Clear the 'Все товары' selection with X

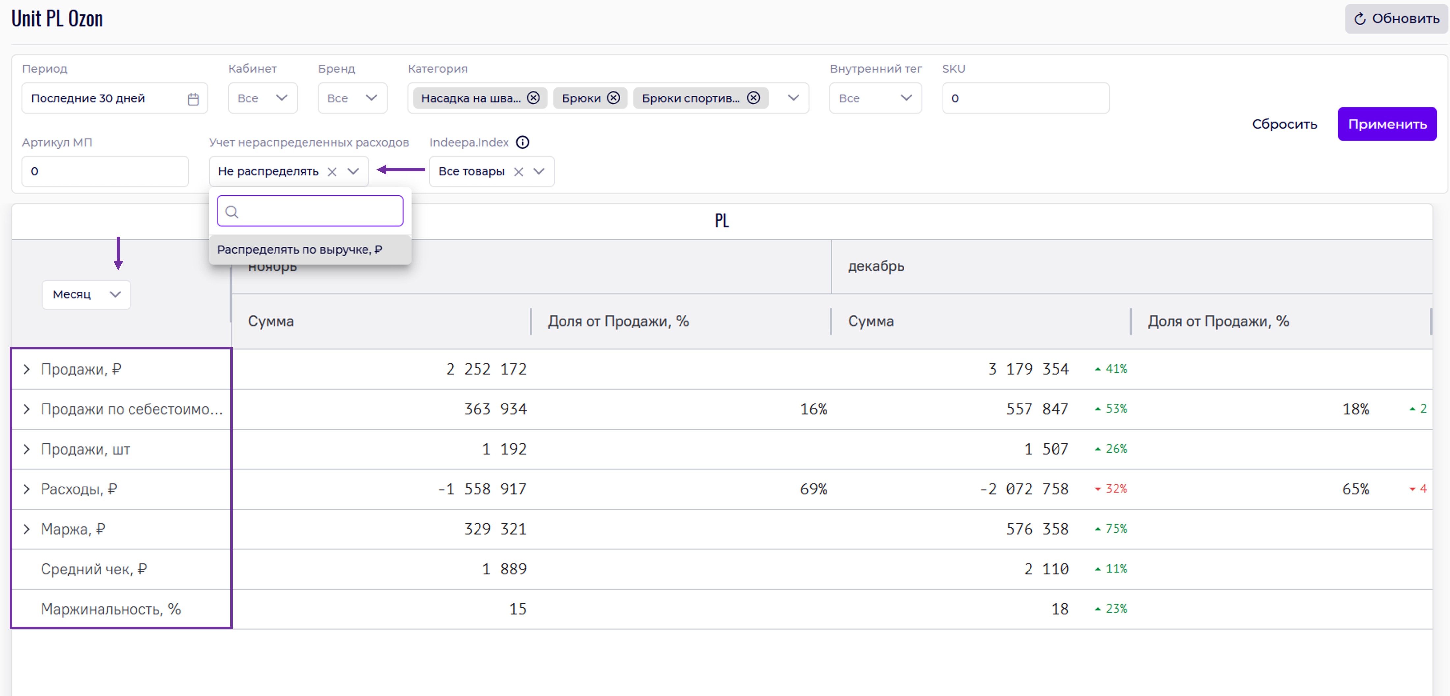coord(518,172)
